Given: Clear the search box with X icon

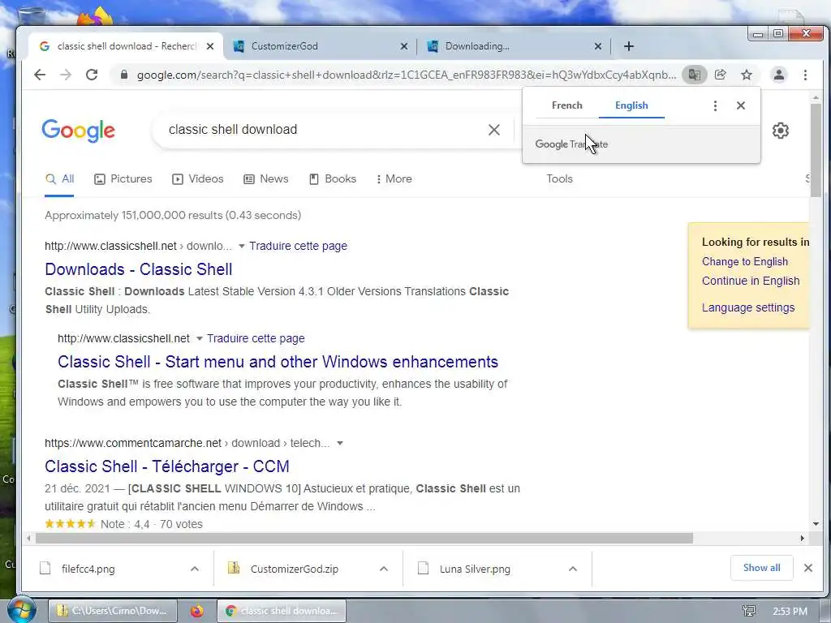Looking at the screenshot, I should tap(494, 130).
